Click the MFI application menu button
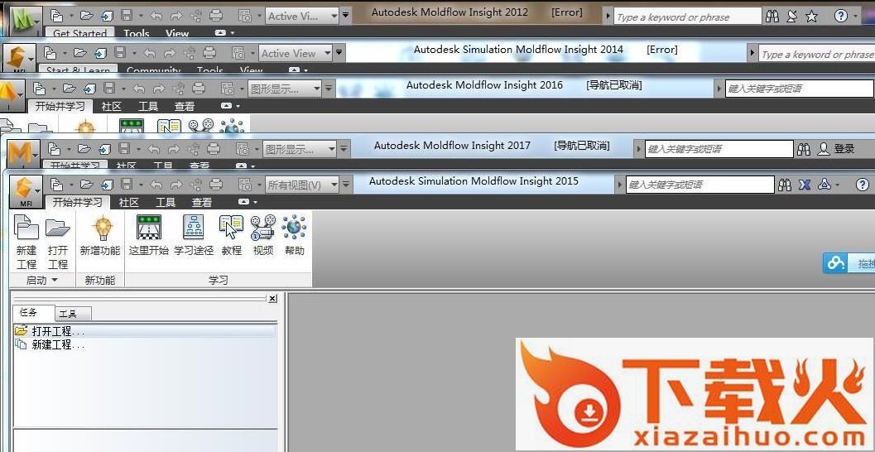 (x=25, y=190)
